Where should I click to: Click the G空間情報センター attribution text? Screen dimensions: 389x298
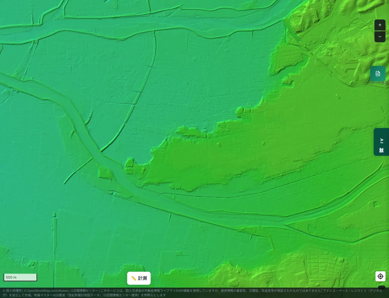[85, 291]
